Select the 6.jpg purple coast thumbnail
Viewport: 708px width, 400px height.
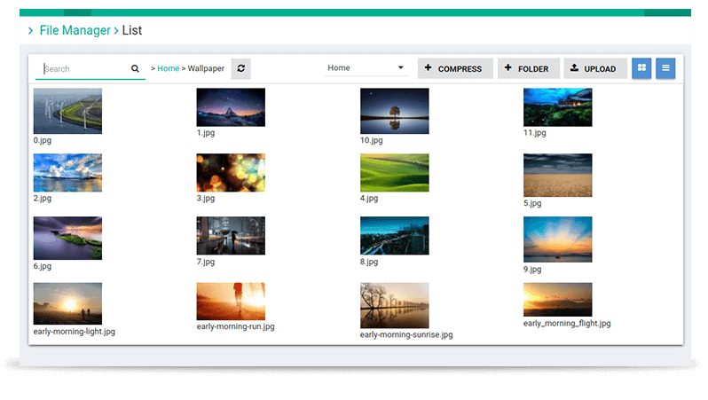[x=67, y=239]
